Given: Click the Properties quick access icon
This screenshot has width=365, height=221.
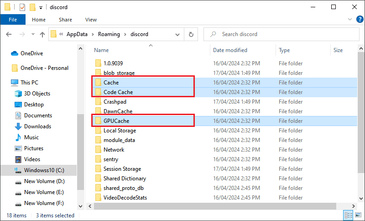Looking at the screenshot, I should (22, 7).
